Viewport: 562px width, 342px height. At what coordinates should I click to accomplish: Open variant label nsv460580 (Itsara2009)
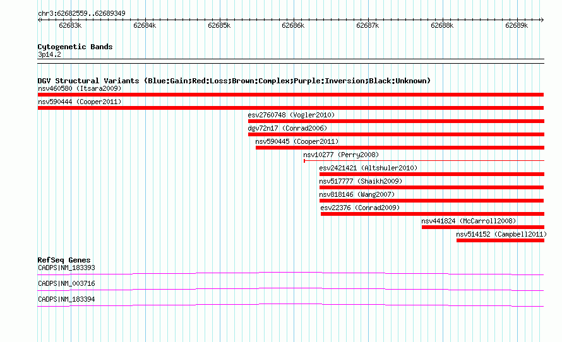pyautogui.click(x=80, y=88)
